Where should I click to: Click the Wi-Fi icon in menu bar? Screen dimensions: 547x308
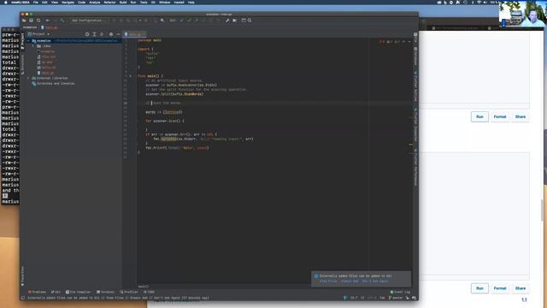pyautogui.click(x=479, y=2)
